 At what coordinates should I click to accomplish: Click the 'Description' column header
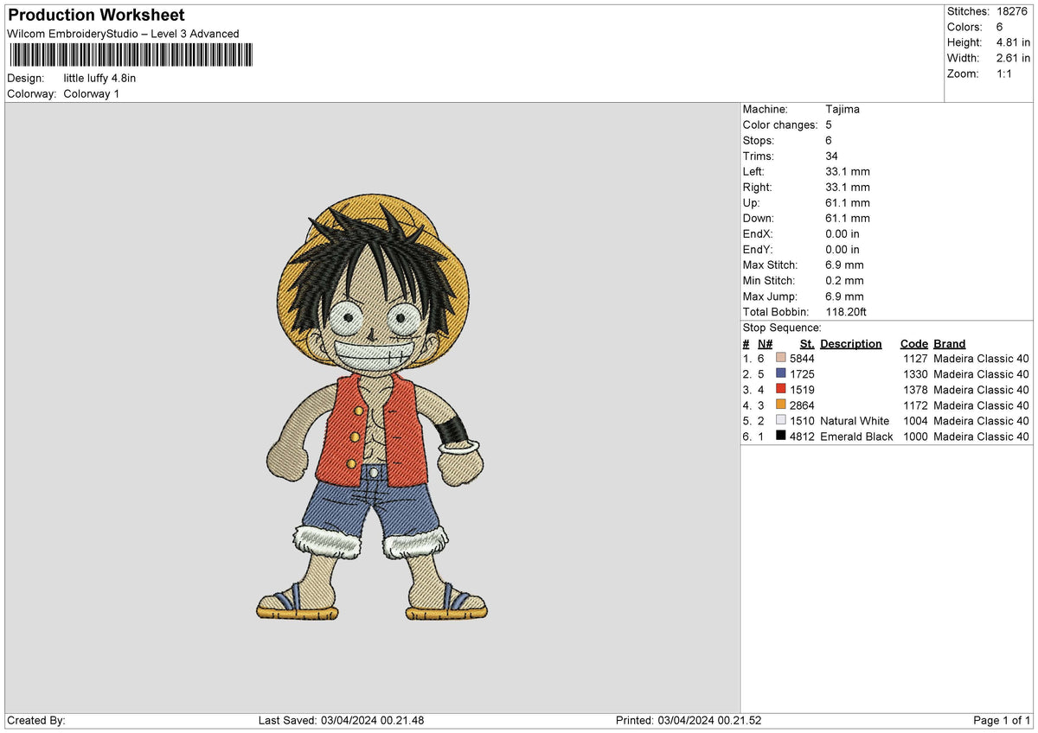tap(851, 344)
